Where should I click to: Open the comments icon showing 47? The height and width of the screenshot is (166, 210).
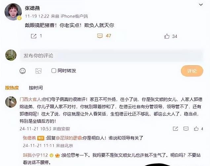pos(100,36)
